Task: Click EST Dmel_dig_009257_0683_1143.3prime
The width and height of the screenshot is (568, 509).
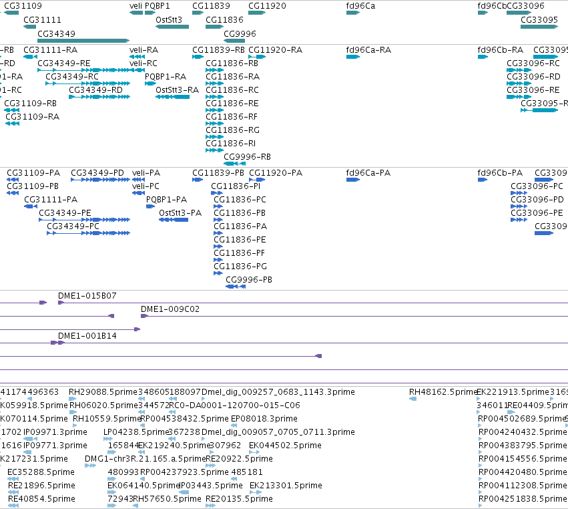Action: [x=278, y=392]
